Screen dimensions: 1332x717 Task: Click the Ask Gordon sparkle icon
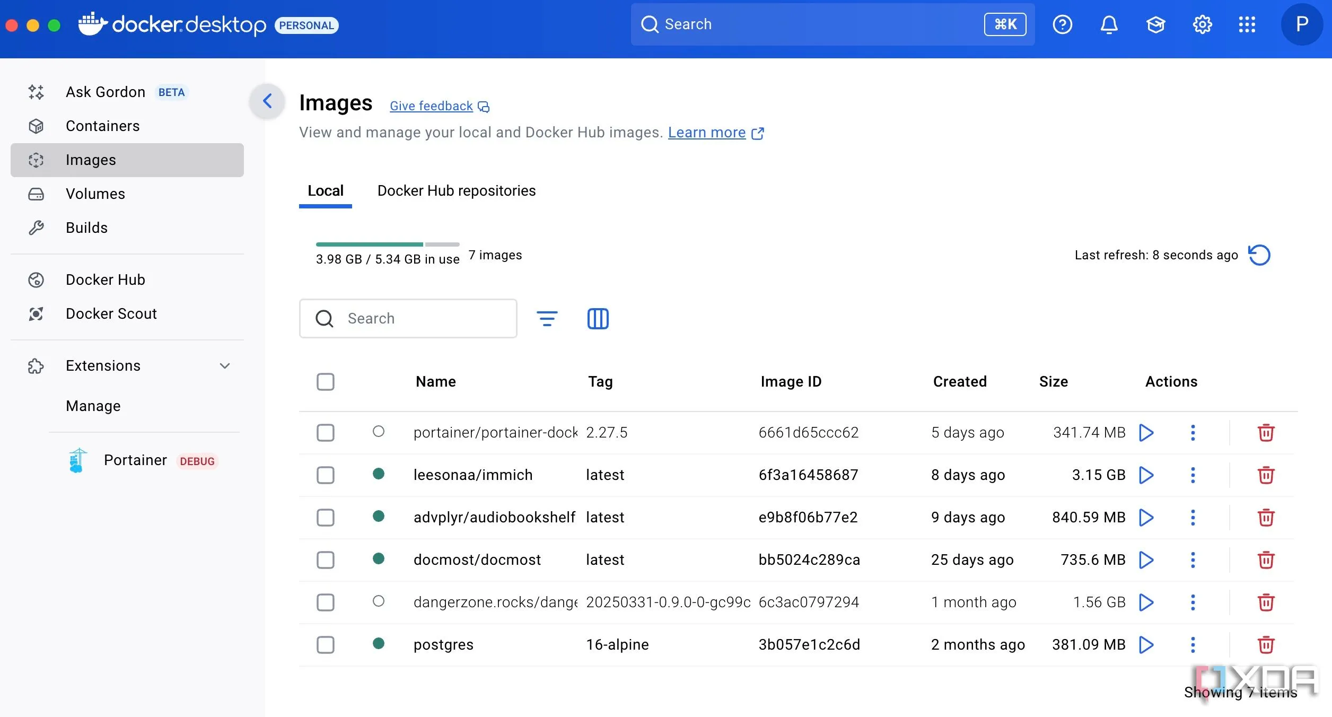click(x=36, y=92)
